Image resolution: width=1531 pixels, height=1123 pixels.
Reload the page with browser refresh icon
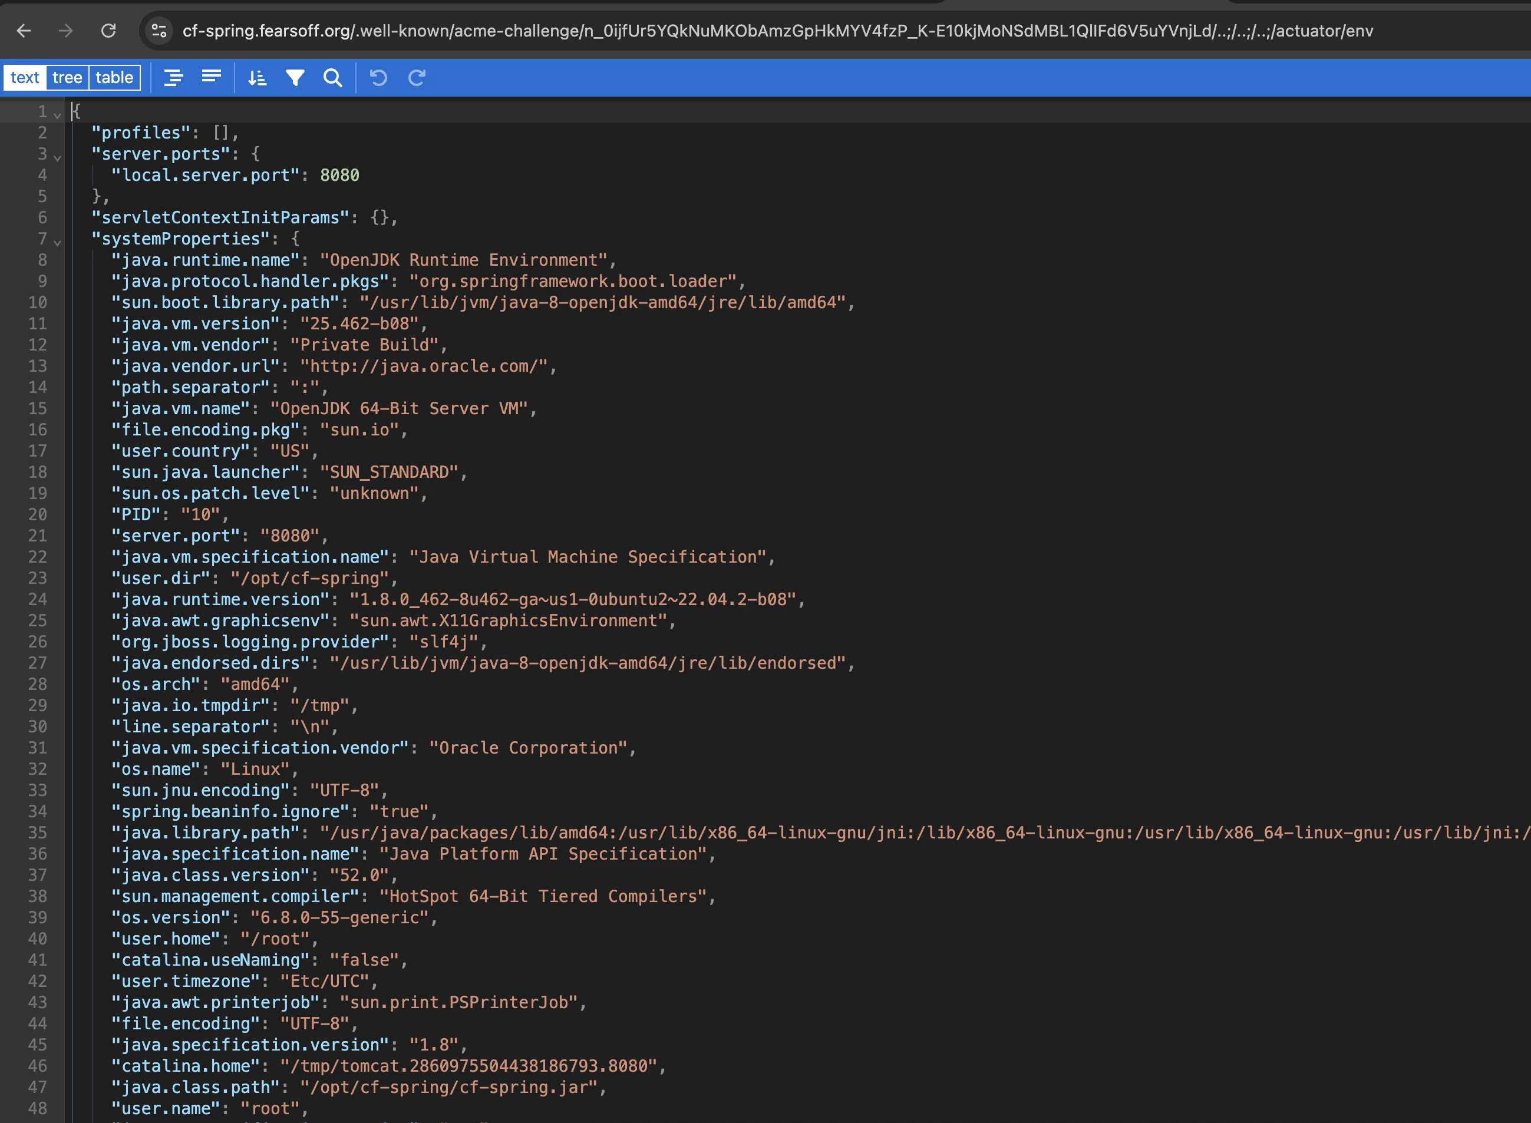click(108, 31)
